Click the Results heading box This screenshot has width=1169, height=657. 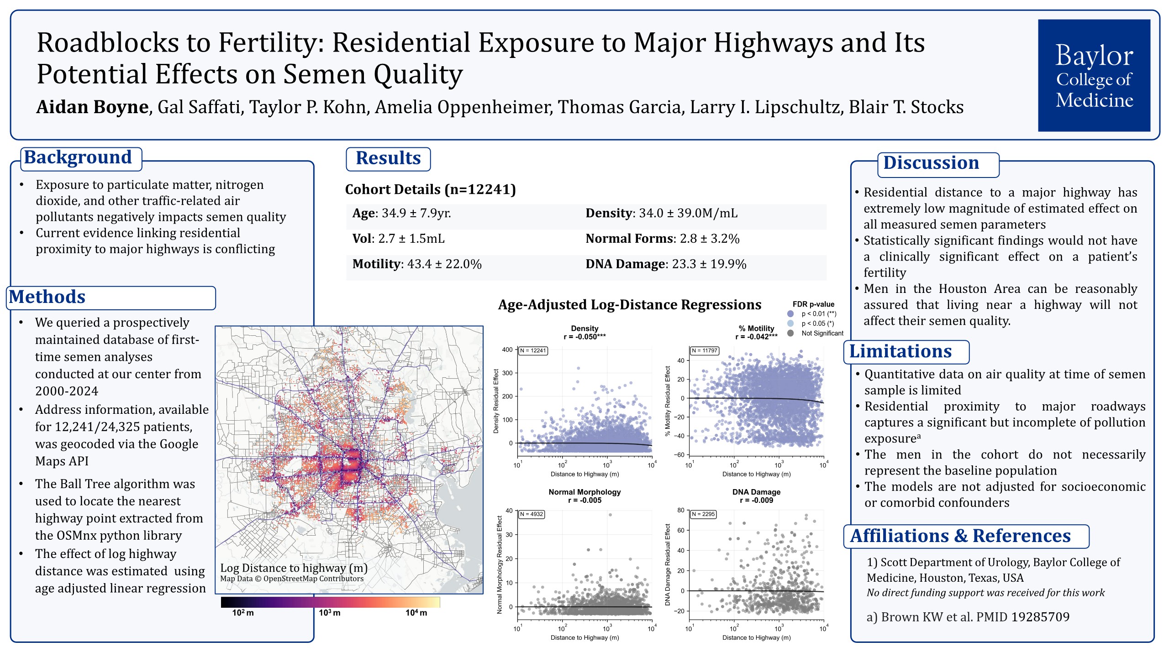pos(388,159)
